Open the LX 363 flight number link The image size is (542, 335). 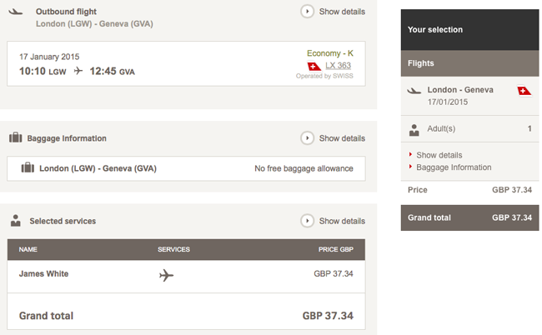click(338, 65)
